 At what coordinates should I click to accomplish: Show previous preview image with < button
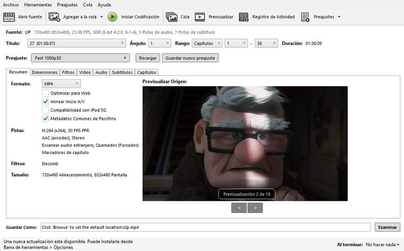coord(239,208)
